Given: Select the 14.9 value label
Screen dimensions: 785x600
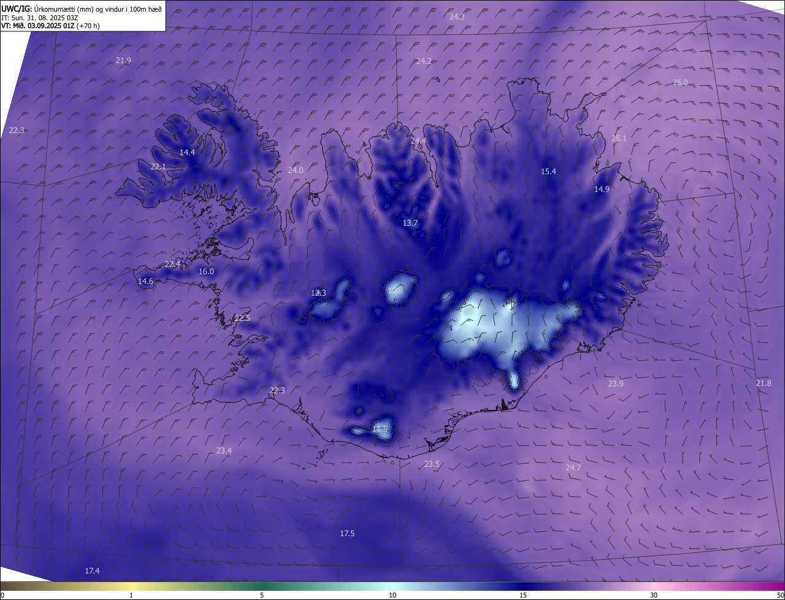Looking at the screenshot, I should 602,190.
